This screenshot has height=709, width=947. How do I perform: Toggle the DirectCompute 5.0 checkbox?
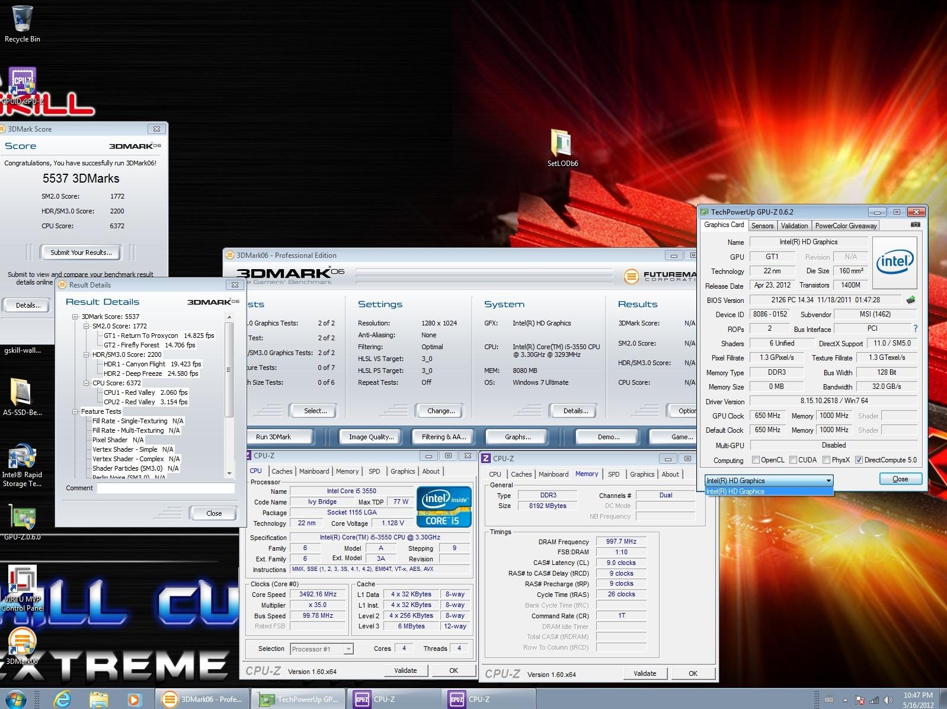(x=859, y=460)
